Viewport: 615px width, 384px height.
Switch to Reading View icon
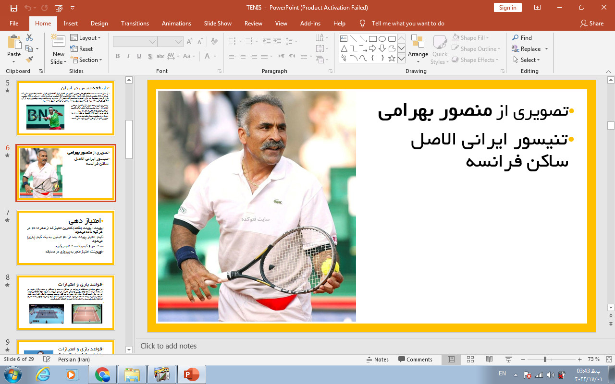(489, 360)
